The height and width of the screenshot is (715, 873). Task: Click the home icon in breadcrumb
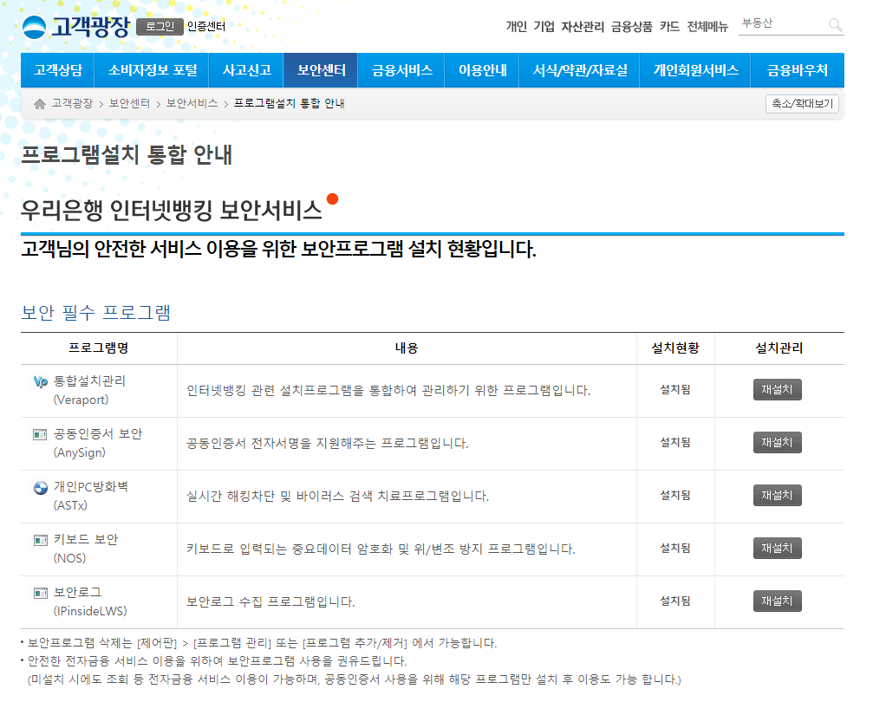[x=40, y=104]
